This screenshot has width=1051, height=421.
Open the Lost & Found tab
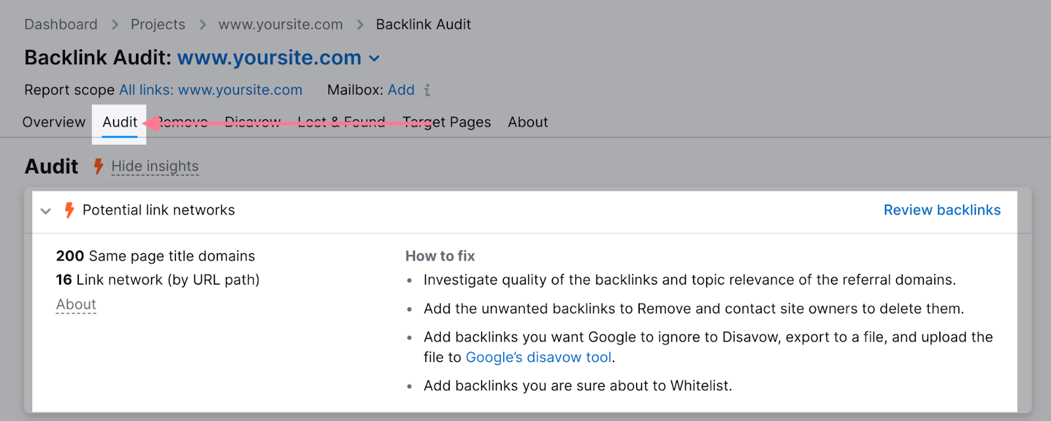(x=341, y=123)
